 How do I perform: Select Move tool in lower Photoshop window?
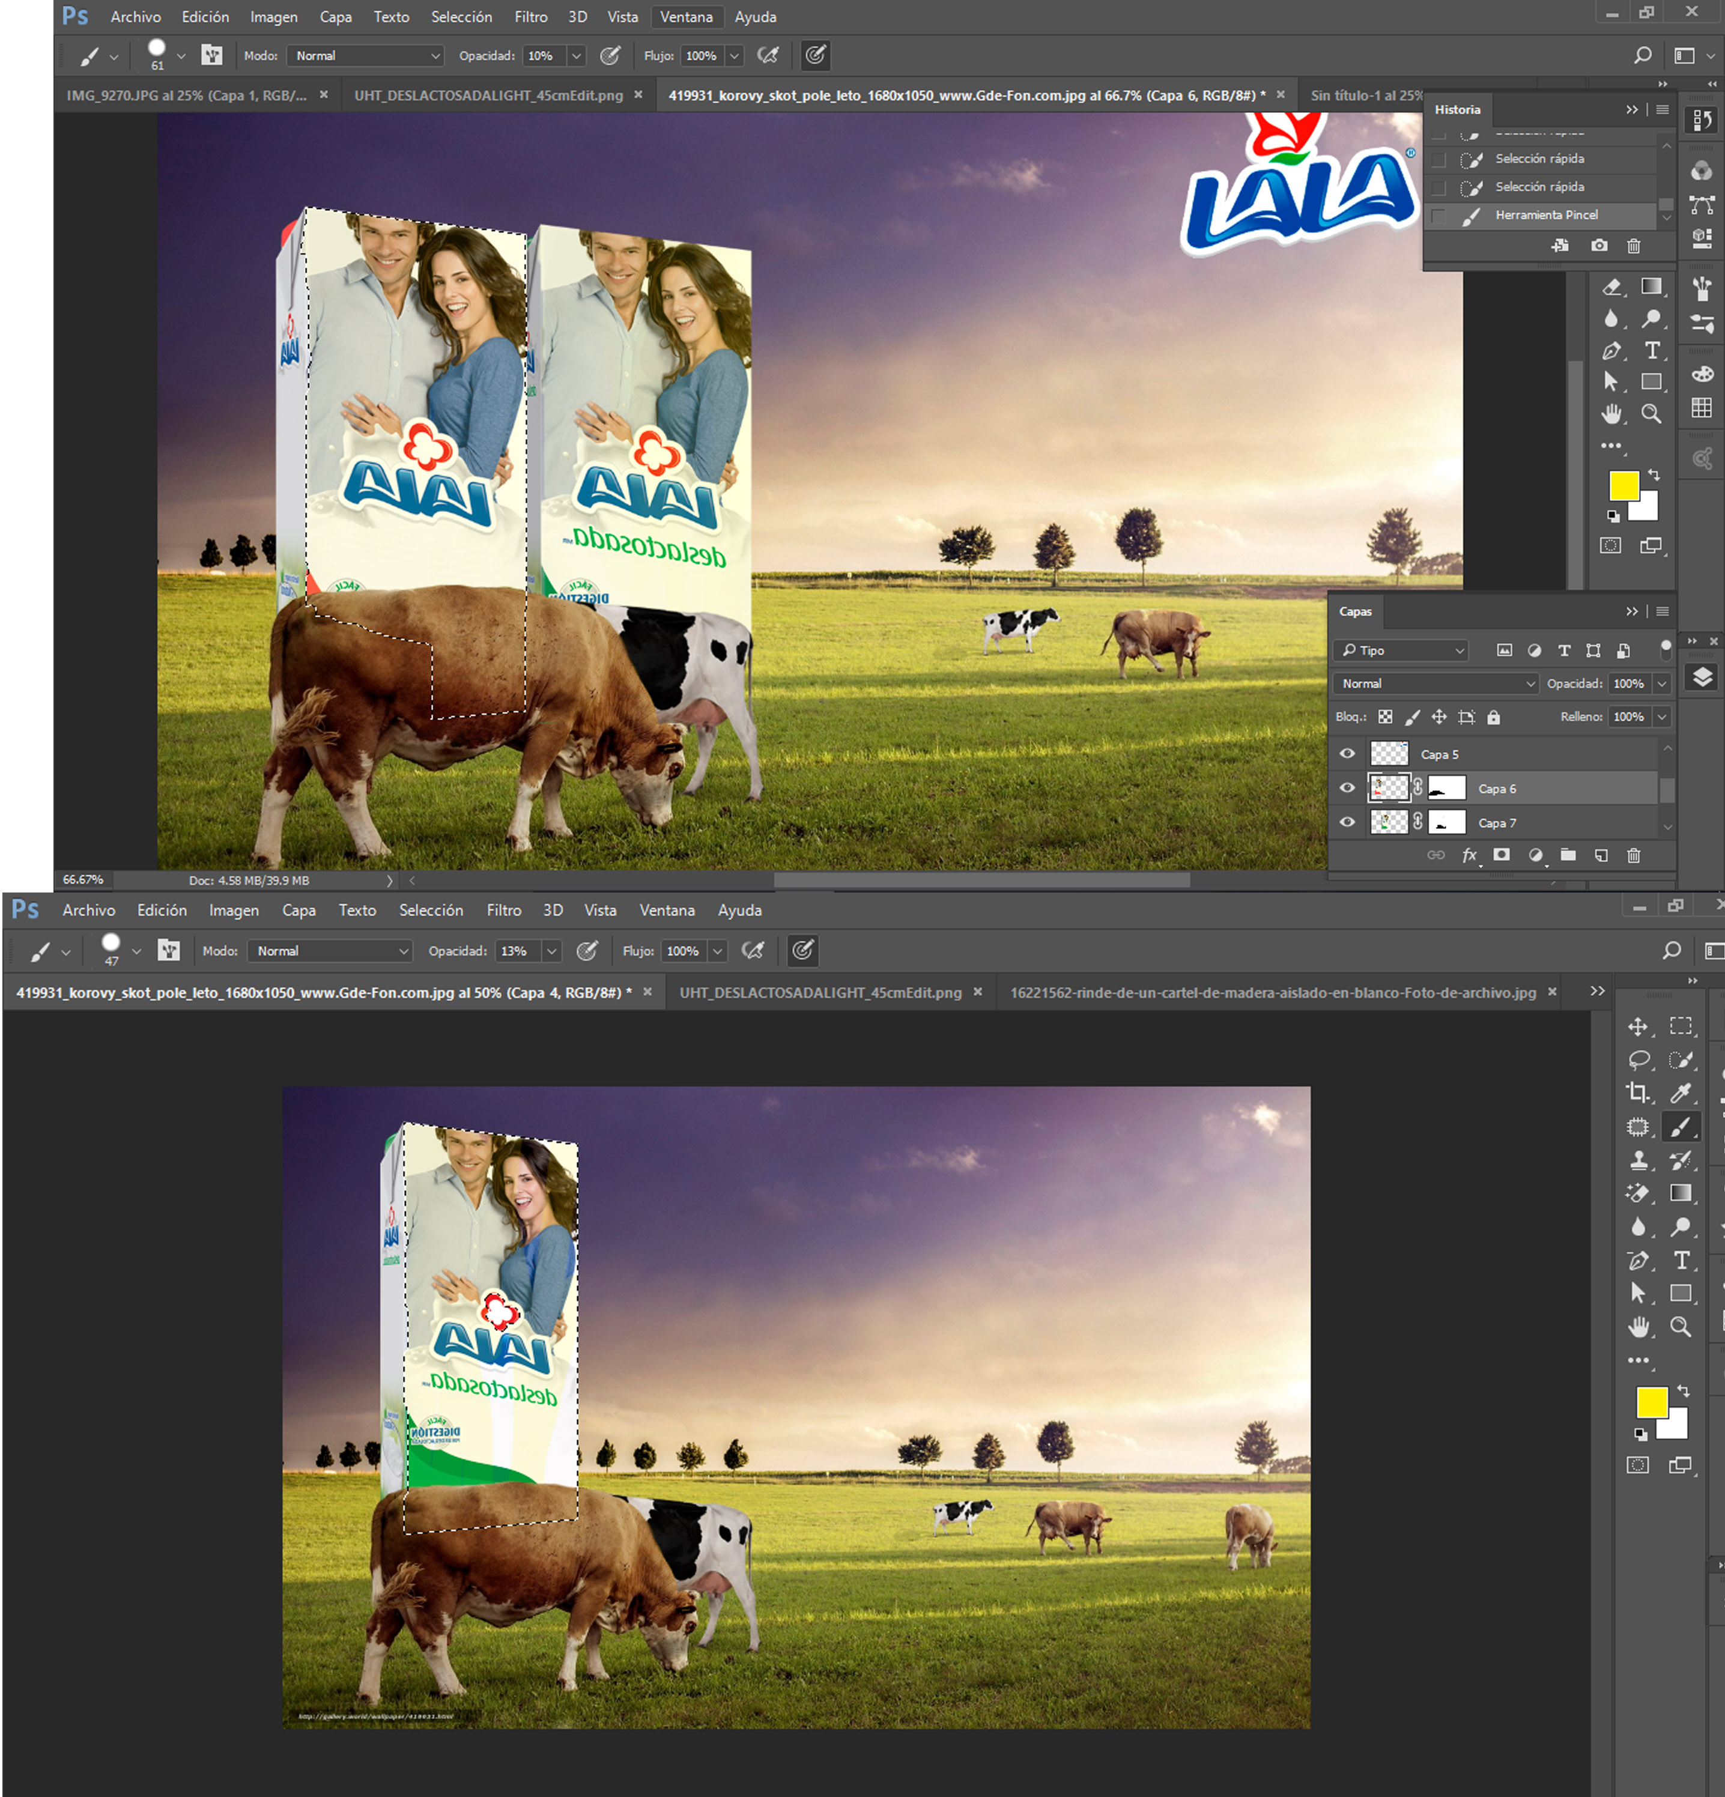coord(1638,1026)
